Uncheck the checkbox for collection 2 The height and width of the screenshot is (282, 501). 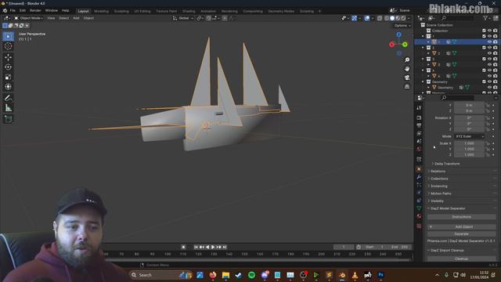tap(484, 48)
